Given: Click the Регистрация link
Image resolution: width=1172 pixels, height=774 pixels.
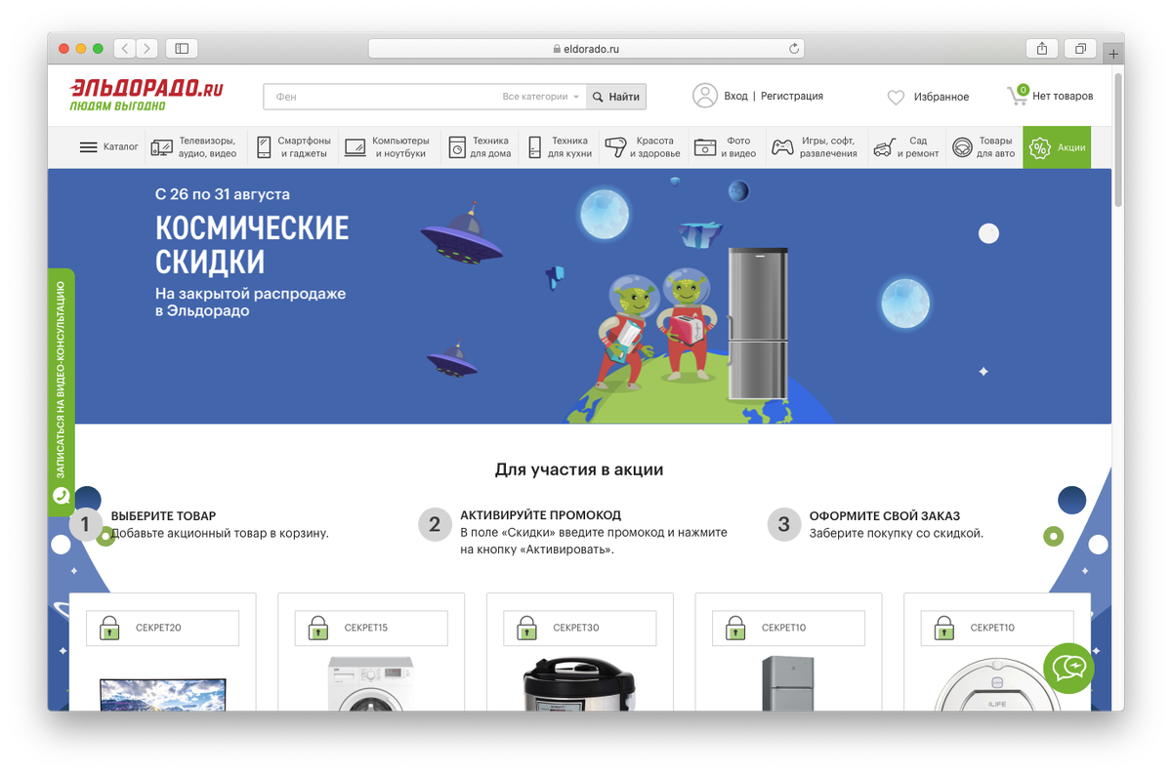Looking at the screenshot, I should (792, 96).
